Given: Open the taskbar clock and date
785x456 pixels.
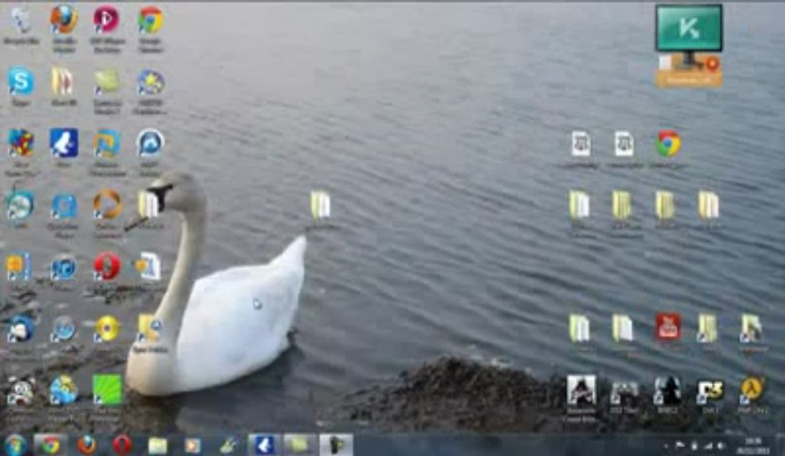Looking at the screenshot, I should tap(753, 445).
